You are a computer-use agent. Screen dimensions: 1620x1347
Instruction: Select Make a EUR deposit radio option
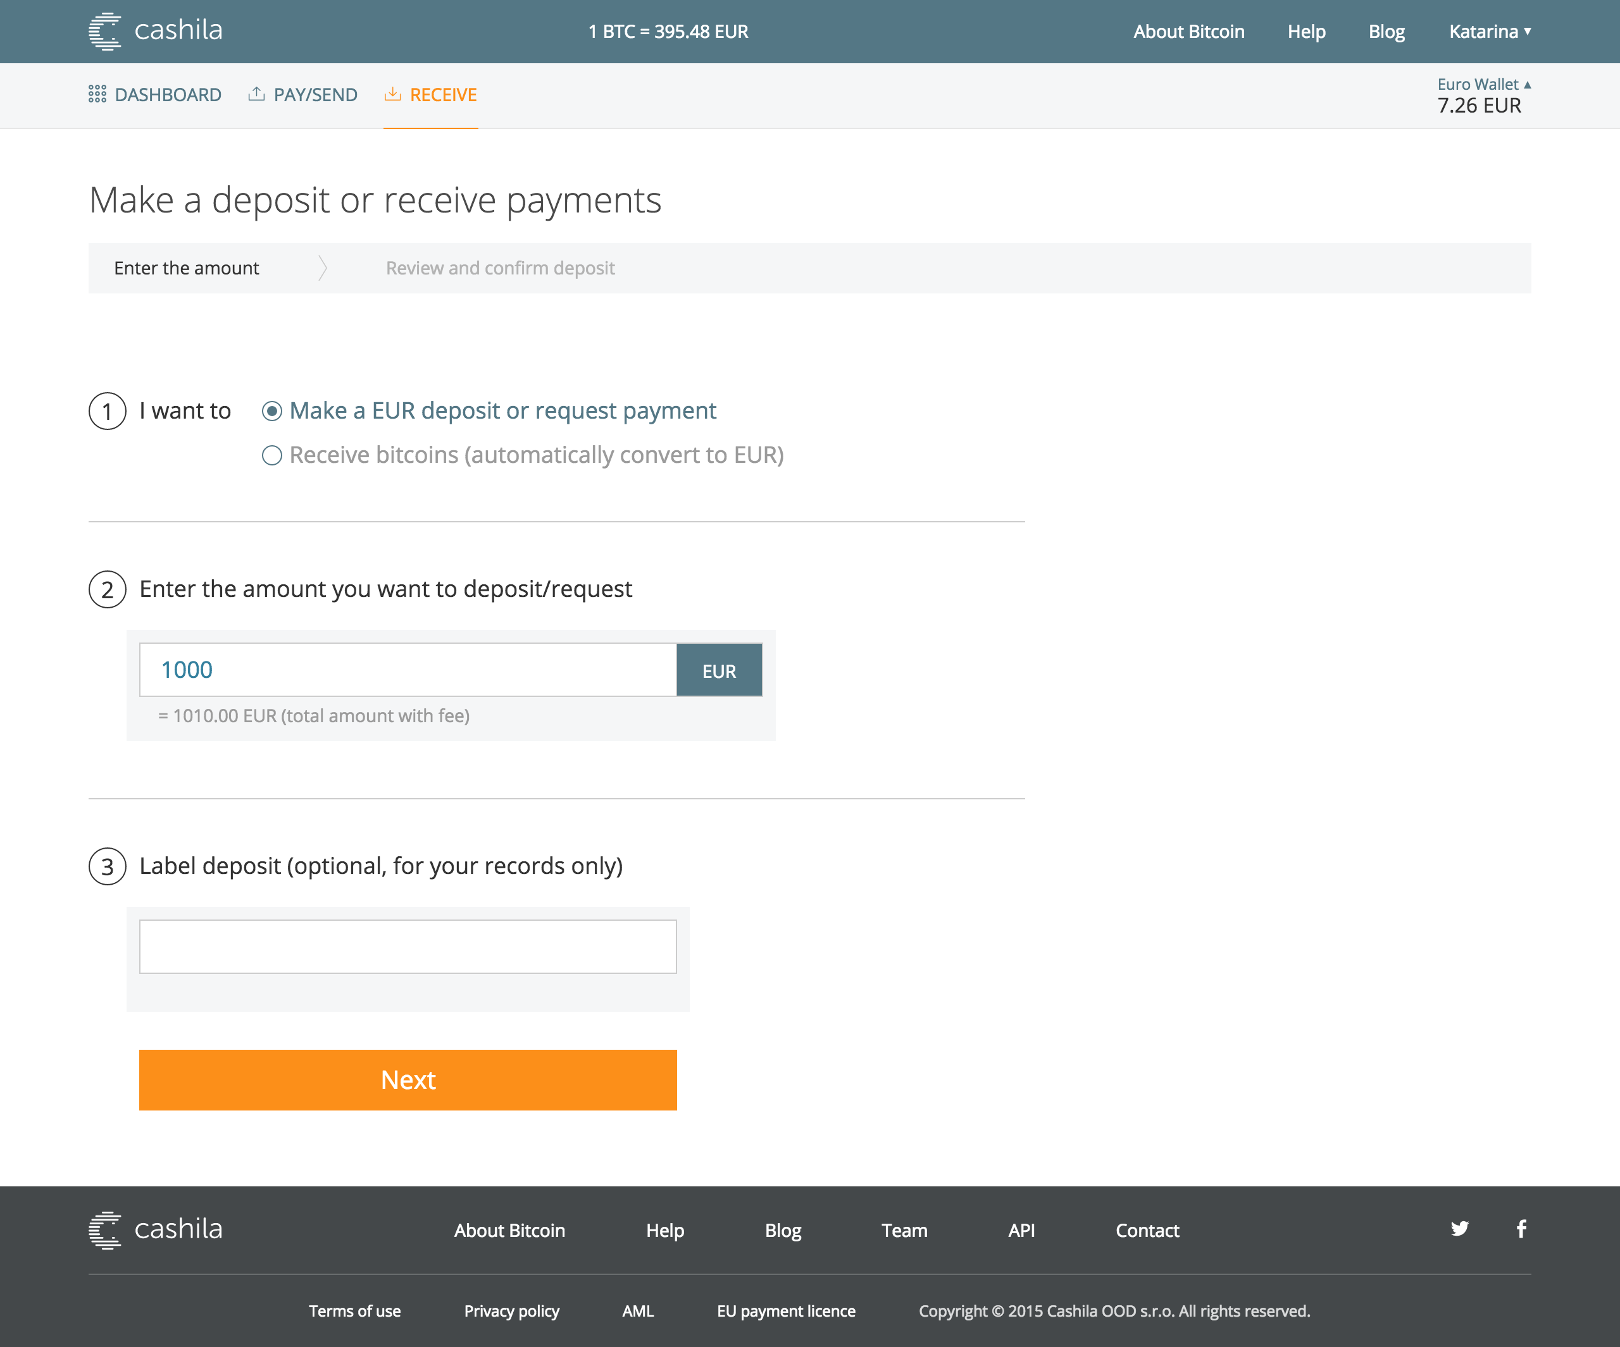pos(271,411)
